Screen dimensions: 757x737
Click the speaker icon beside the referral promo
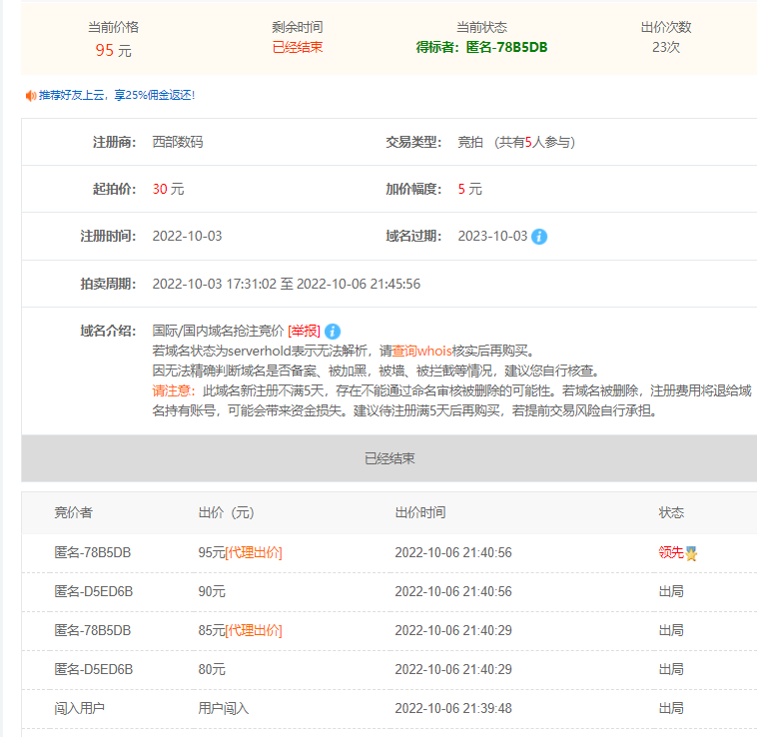pyautogui.click(x=30, y=95)
